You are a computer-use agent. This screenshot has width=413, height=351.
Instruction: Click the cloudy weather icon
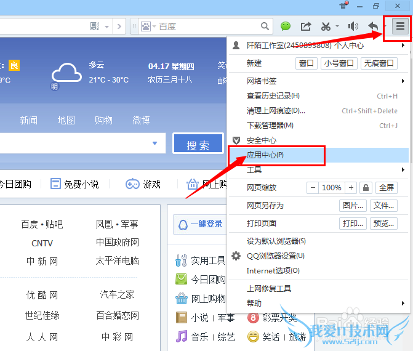(x=66, y=73)
